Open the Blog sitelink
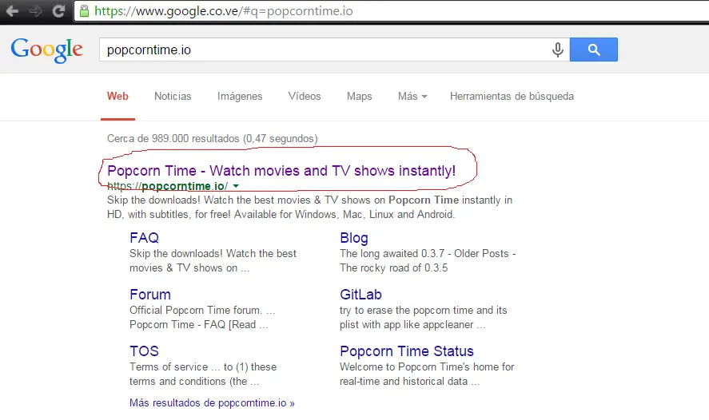The height and width of the screenshot is (420, 709). click(354, 238)
